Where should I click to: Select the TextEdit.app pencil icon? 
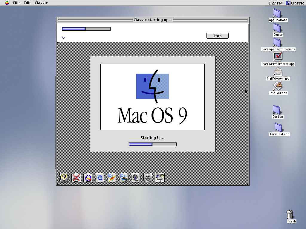[x=278, y=86]
